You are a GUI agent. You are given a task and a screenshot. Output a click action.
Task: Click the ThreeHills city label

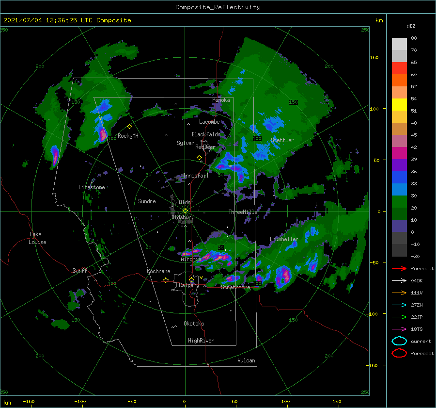click(x=243, y=212)
